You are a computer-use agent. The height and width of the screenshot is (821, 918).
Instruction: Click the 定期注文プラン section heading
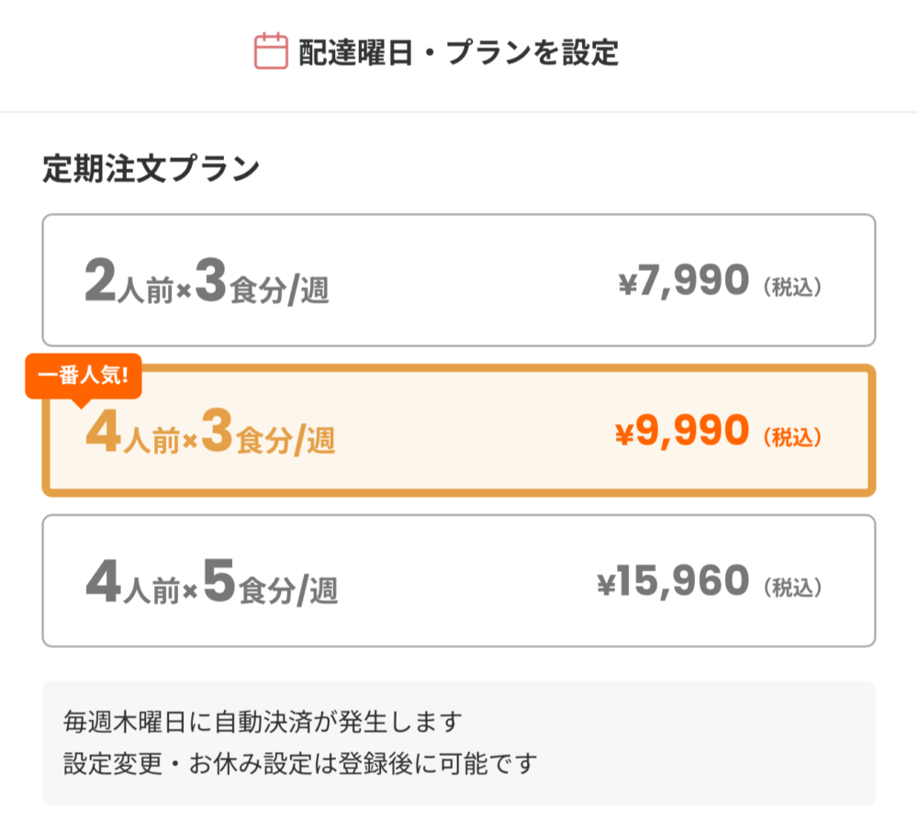151,170
